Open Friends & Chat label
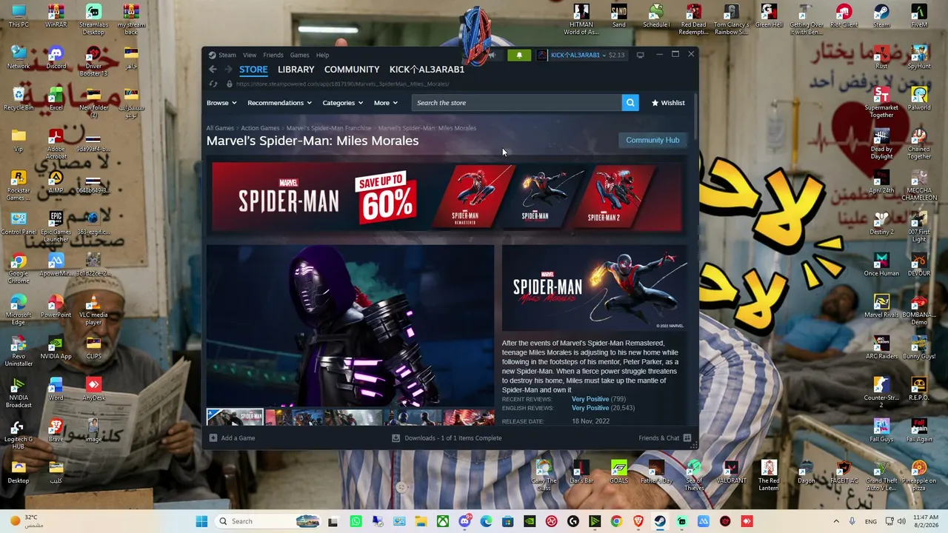 659,438
